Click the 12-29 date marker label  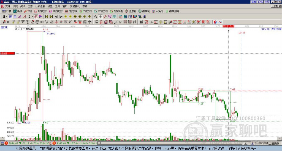[x=242, y=33]
